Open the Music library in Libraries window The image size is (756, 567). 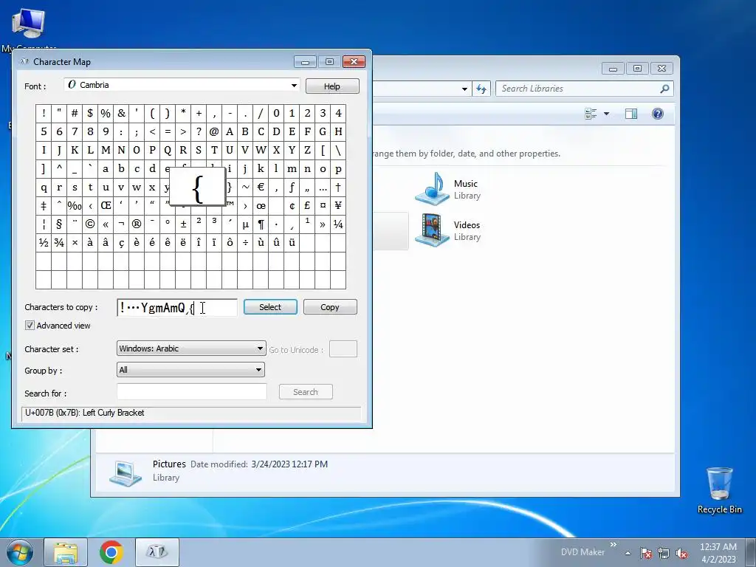point(449,189)
